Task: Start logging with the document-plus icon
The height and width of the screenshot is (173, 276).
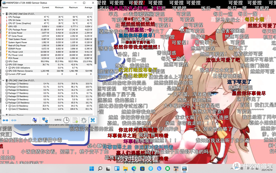Action: (x=75, y=120)
